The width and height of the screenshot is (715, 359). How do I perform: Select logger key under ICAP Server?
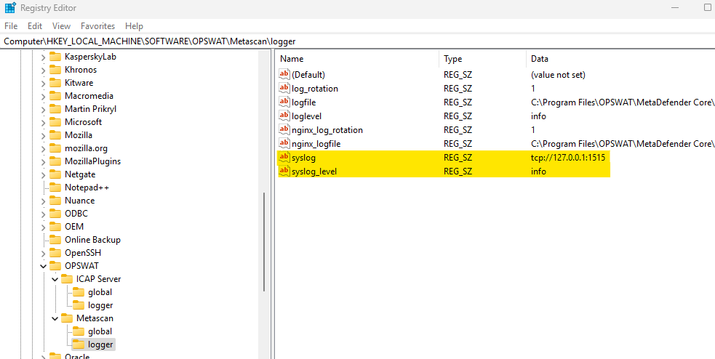100,305
